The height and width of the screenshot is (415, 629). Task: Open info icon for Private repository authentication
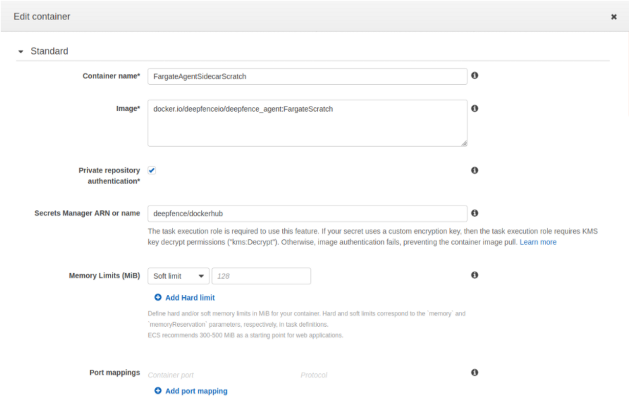tap(475, 170)
